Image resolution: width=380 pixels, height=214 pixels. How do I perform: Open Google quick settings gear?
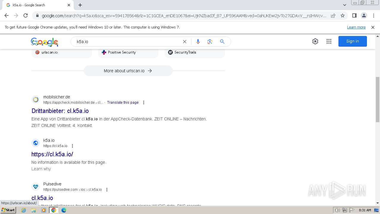(315, 41)
